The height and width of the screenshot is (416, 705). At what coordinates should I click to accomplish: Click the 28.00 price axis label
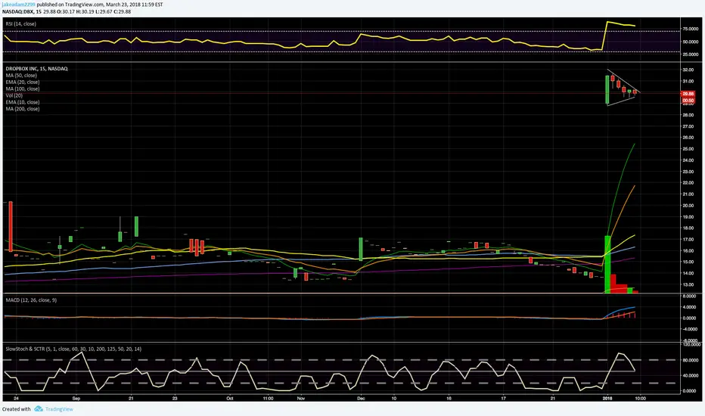[688, 115]
